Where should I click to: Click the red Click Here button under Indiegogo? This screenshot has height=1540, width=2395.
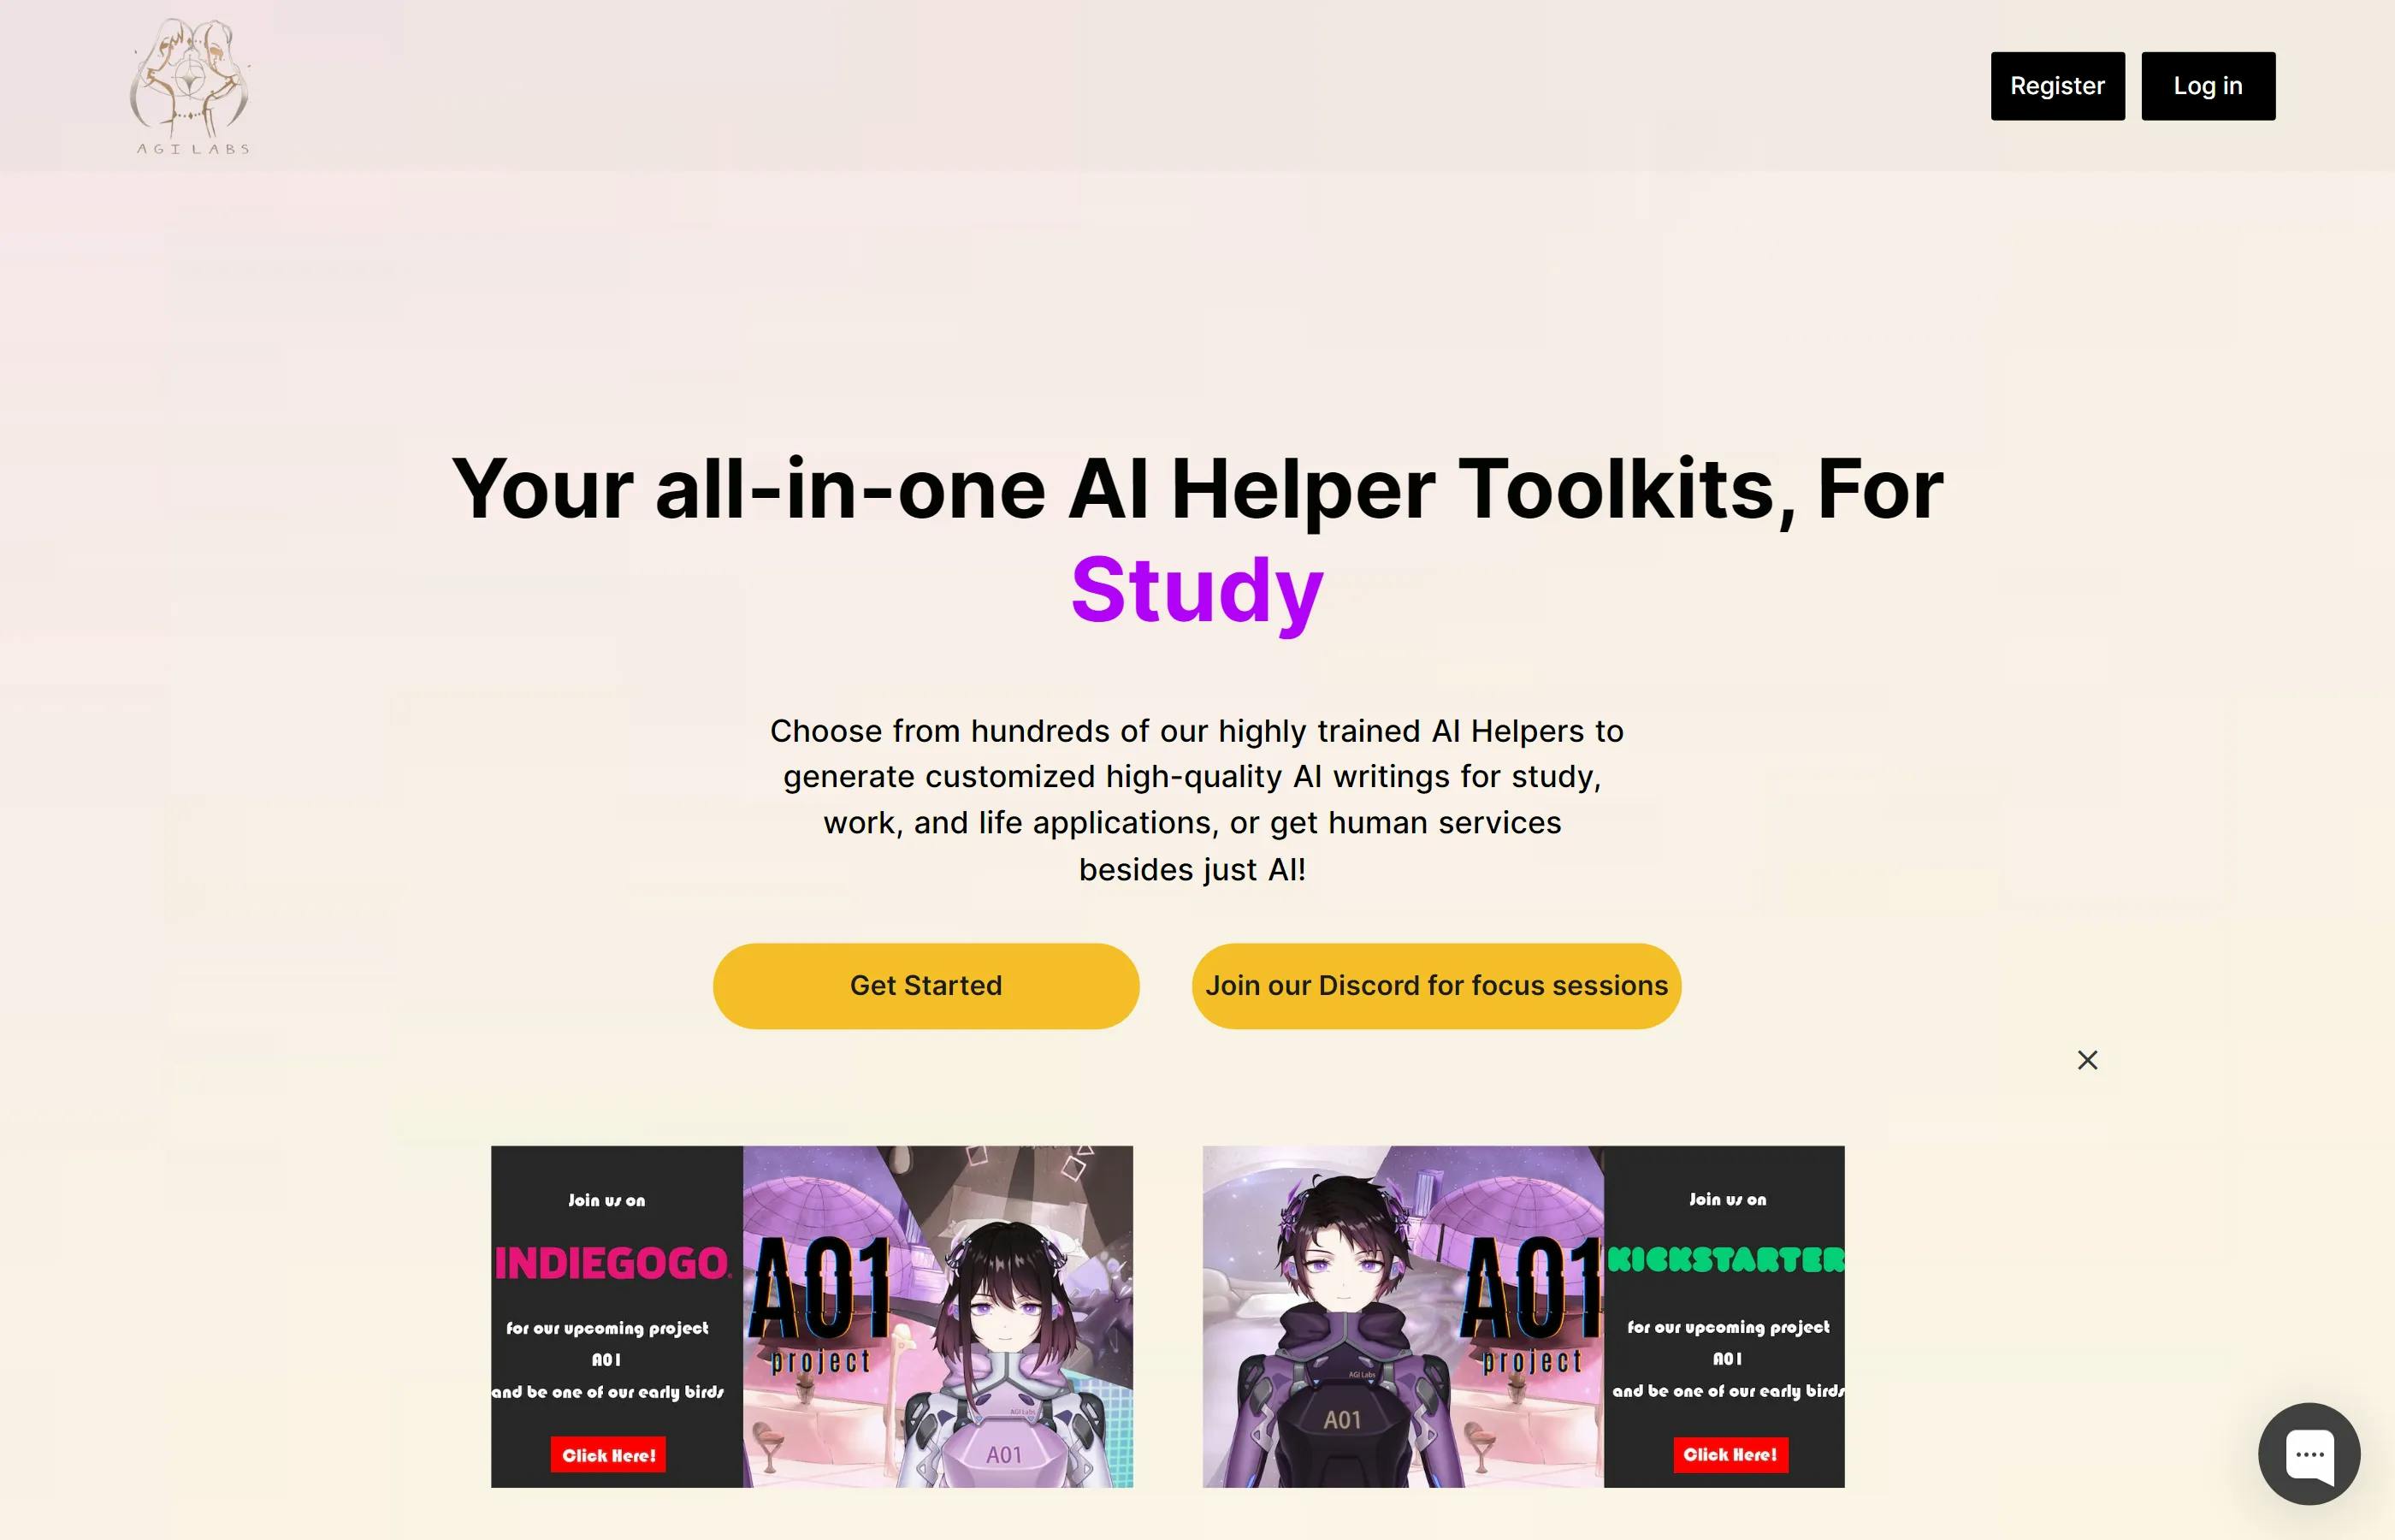coord(608,1455)
